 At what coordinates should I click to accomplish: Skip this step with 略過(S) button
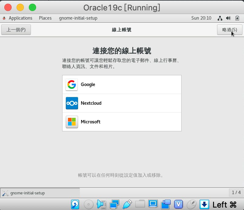click(230, 30)
